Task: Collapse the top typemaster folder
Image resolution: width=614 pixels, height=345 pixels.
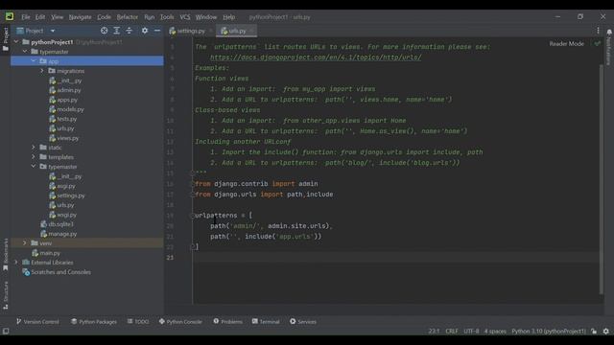Action: pyautogui.click(x=25, y=51)
